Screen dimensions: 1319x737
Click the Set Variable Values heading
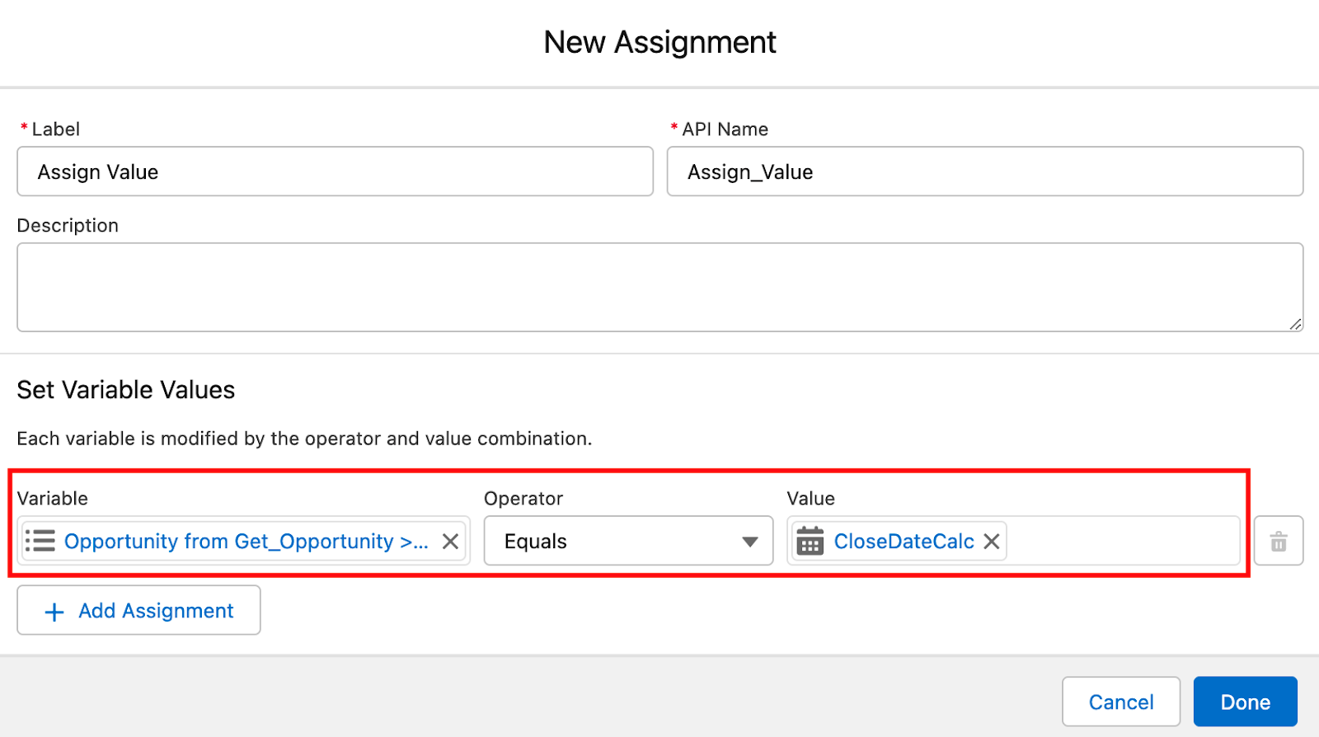pos(125,390)
